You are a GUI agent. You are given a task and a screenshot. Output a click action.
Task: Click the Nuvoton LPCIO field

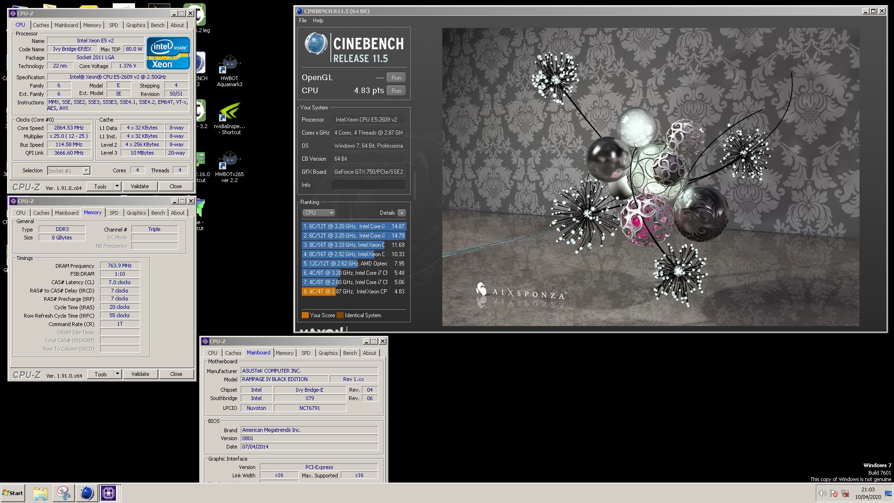click(256, 408)
